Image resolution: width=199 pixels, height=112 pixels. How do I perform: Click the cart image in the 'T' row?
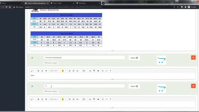coord(161,88)
